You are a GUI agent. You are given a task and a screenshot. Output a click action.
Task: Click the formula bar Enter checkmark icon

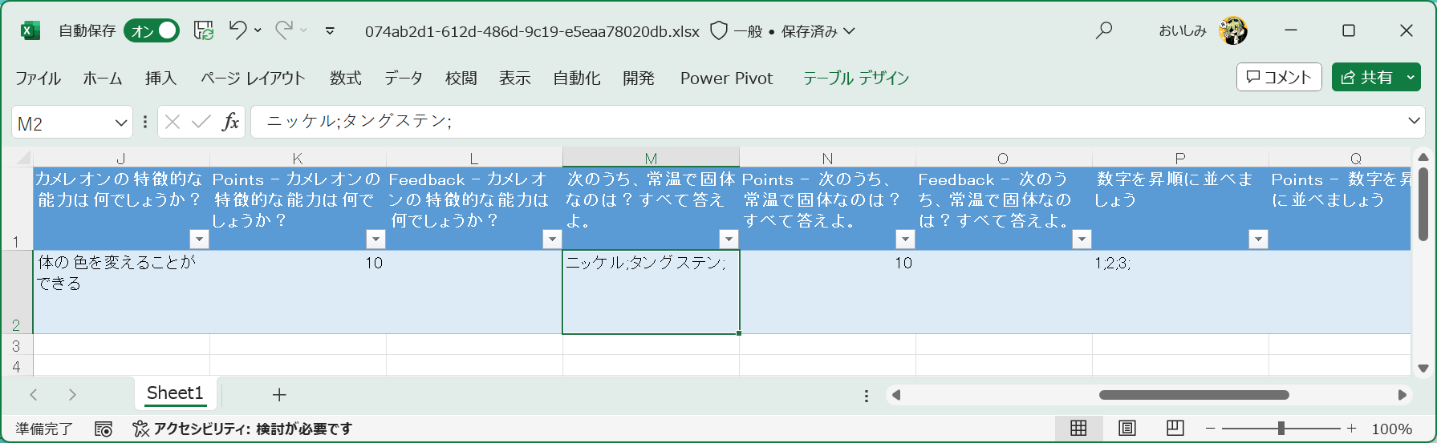click(201, 122)
